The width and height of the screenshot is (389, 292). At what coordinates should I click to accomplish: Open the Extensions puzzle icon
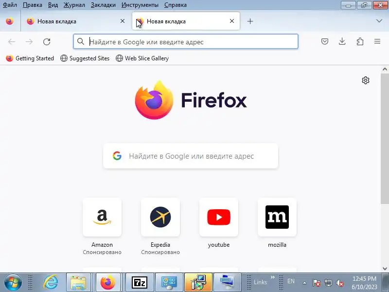(x=360, y=41)
